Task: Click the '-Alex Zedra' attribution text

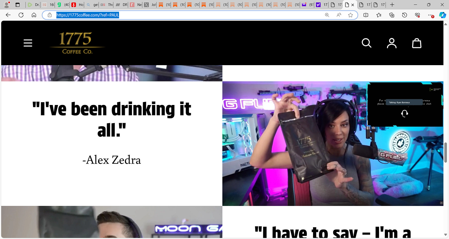Action: click(112, 160)
